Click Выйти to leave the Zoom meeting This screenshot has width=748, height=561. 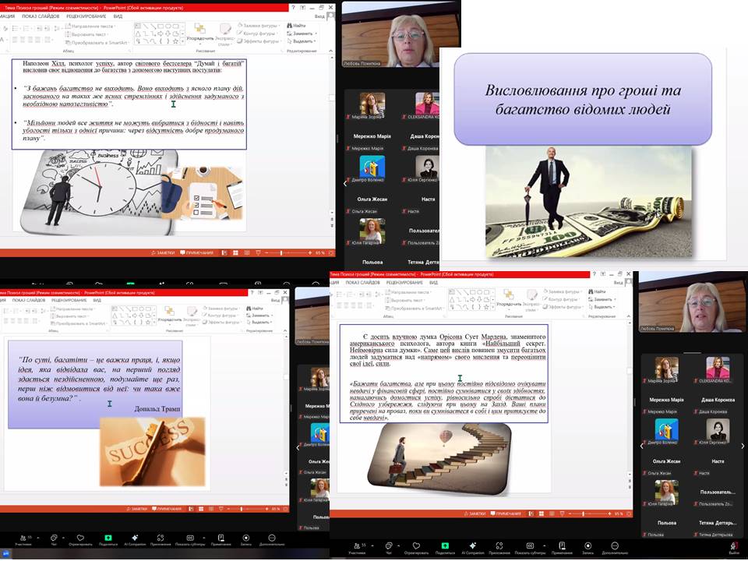pyautogui.click(x=733, y=547)
